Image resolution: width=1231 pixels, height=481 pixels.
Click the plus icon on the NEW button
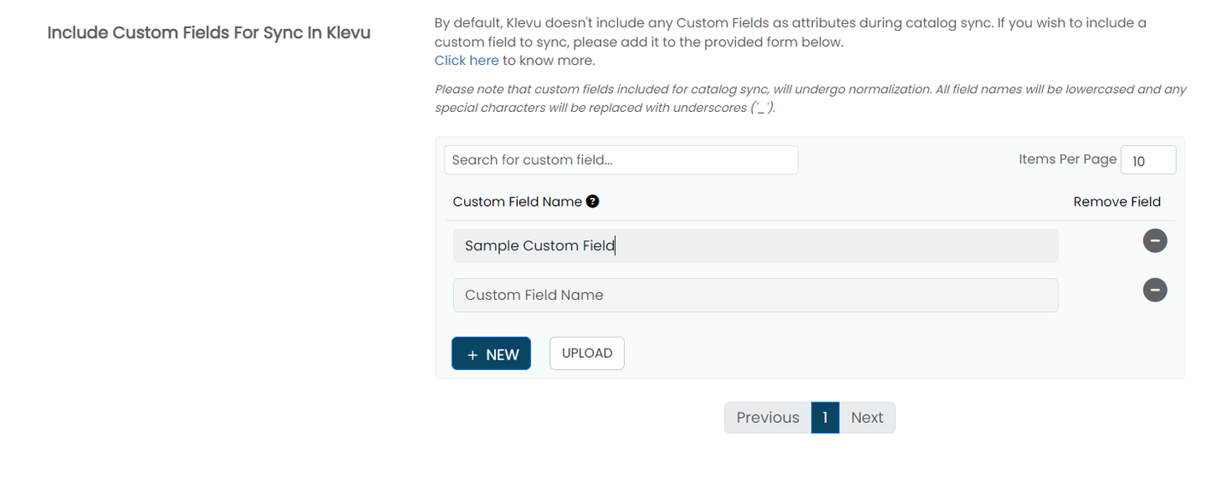pos(473,355)
